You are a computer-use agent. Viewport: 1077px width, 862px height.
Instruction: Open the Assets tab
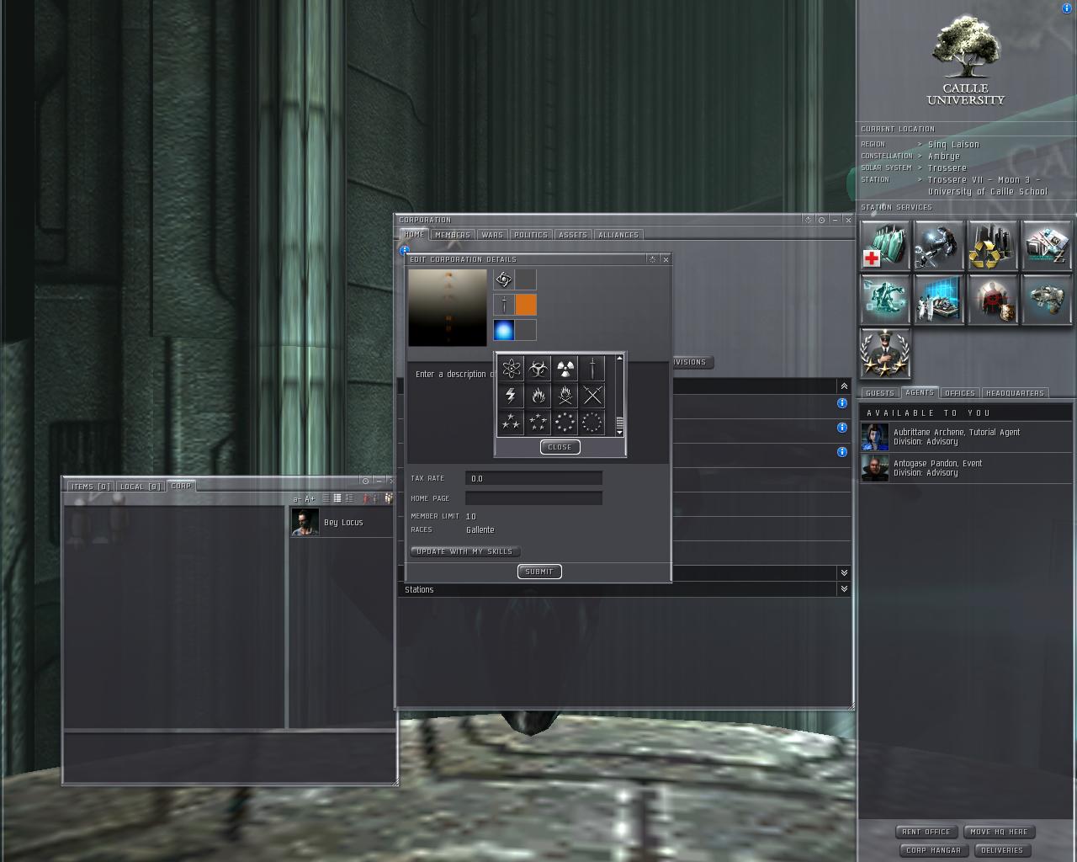pyautogui.click(x=573, y=235)
